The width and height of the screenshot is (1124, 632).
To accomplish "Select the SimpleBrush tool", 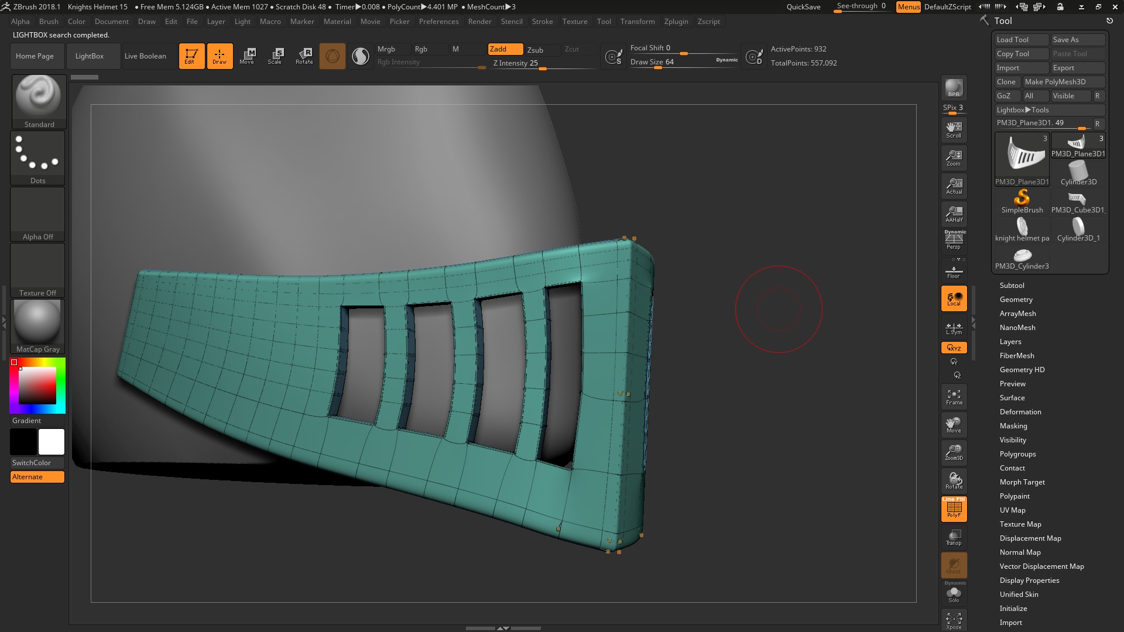I will 1022,201.
